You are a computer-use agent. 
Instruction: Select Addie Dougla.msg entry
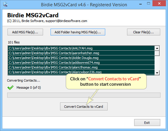[x=81, y=58]
